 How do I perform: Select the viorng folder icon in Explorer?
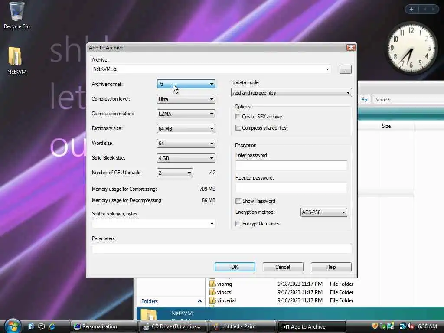(x=212, y=284)
